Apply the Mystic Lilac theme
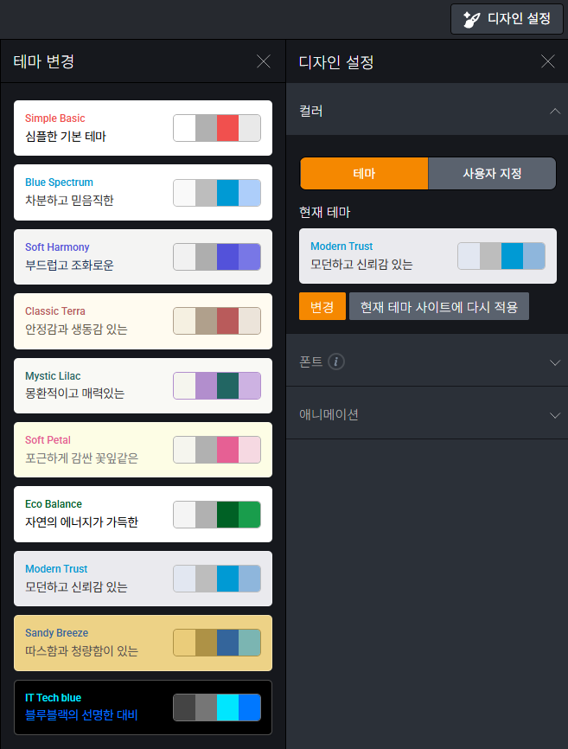568x749 pixels. pyautogui.click(x=143, y=386)
